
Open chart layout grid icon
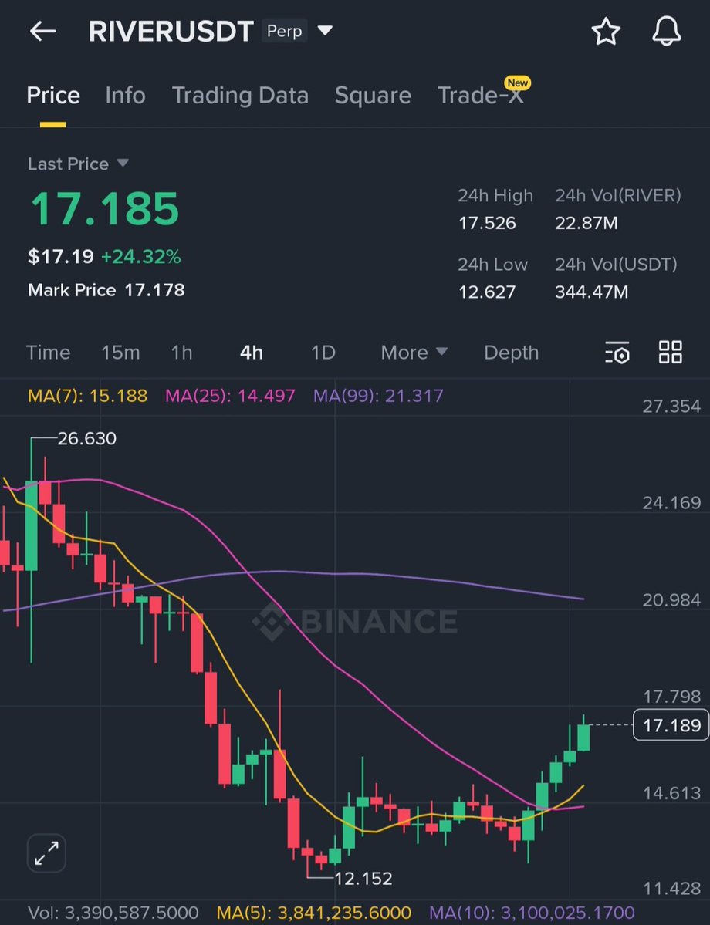(670, 352)
